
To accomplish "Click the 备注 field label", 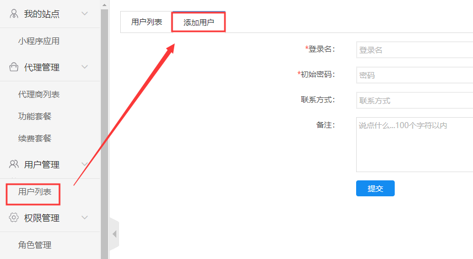I will (x=325, y=125).
